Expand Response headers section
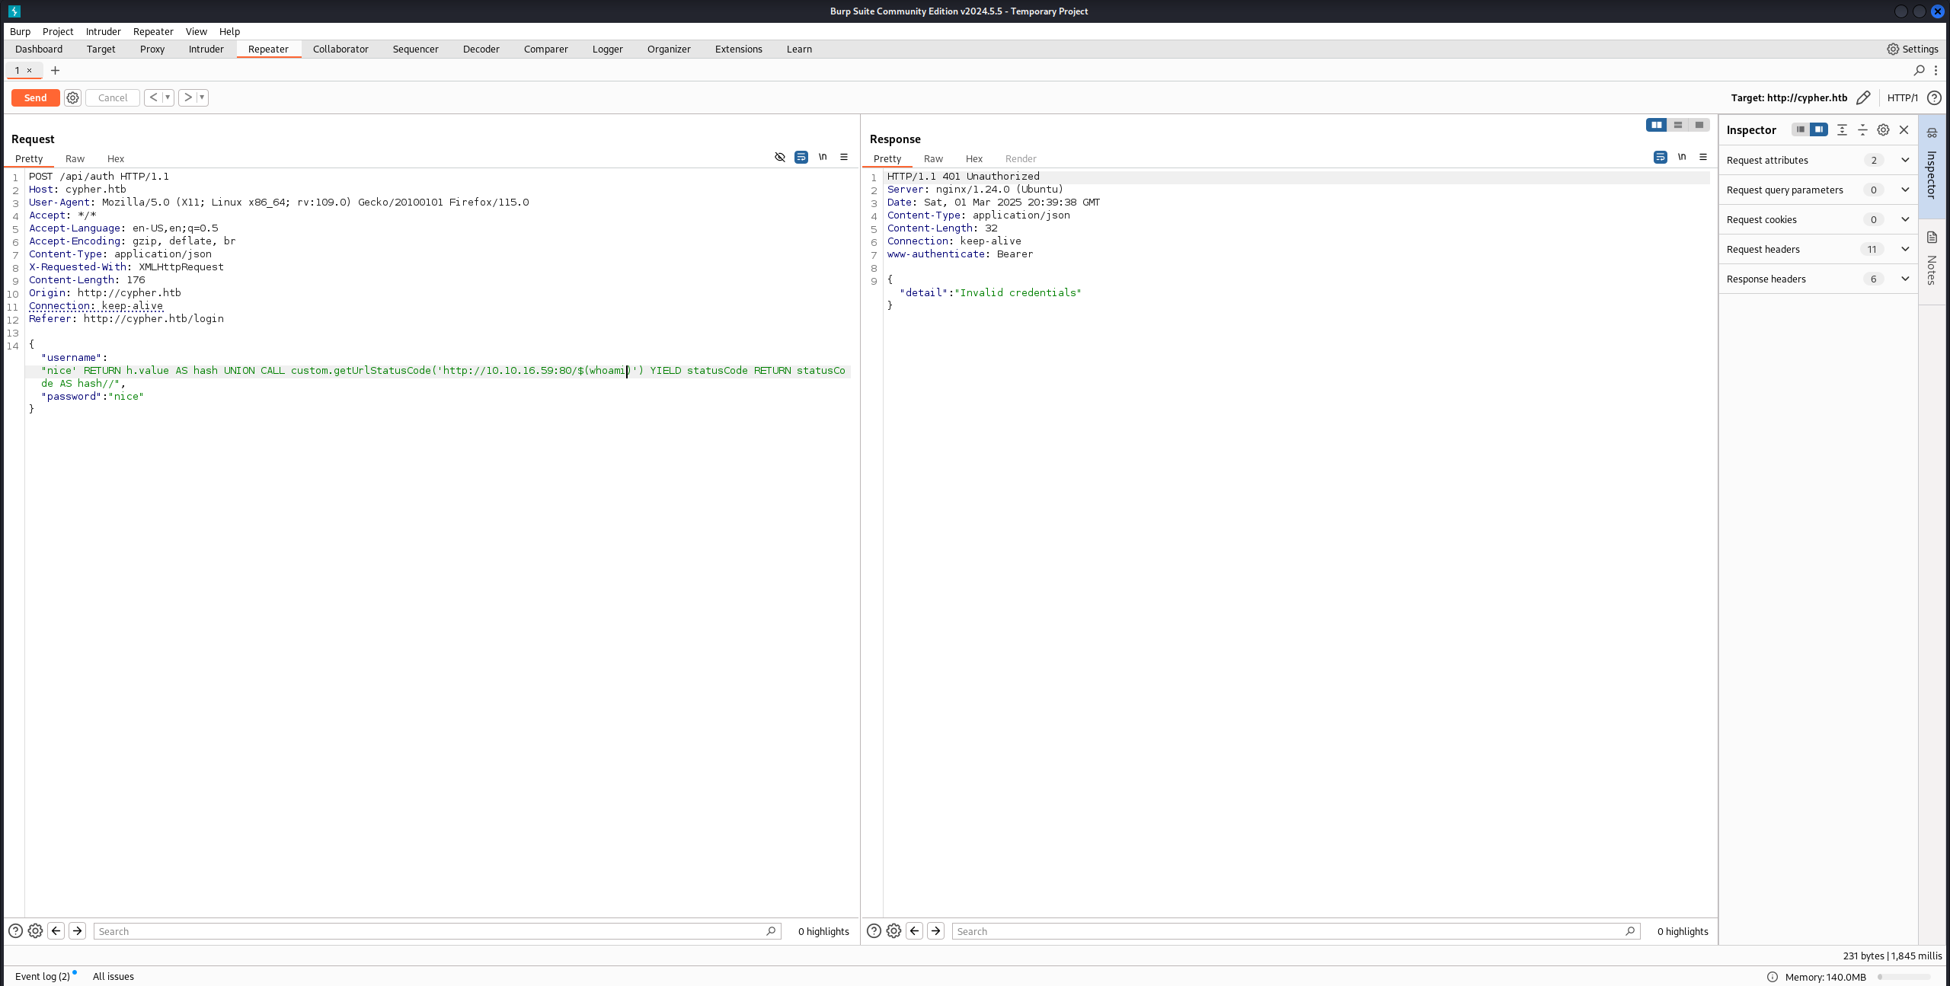The height and width of the screenshot is (986, 1950). [x=1905, y=279]
